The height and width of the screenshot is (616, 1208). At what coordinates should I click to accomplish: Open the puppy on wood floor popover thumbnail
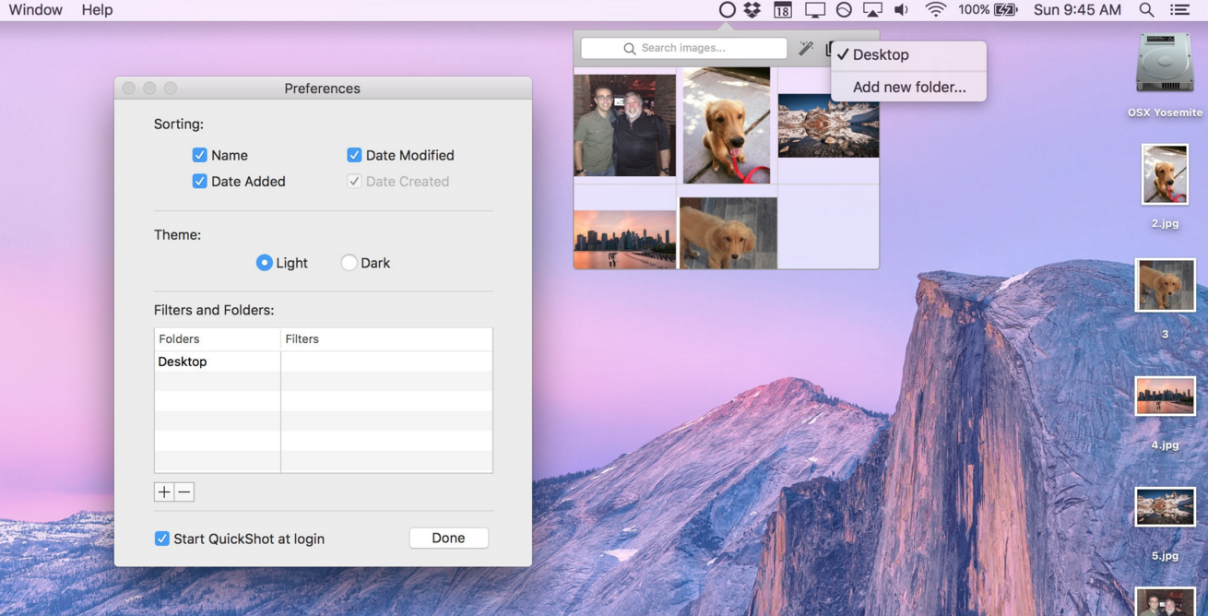tap(728, 232)
